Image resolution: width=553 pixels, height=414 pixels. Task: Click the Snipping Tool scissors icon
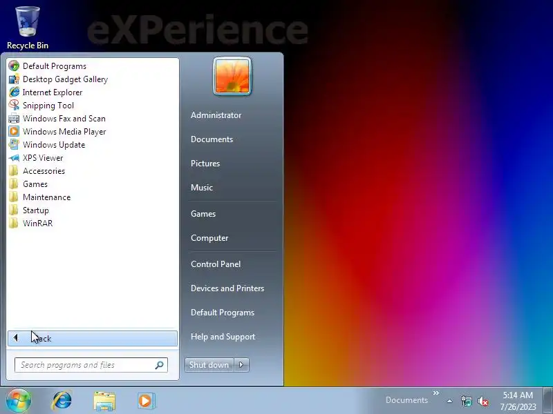(x=14, y=106)
